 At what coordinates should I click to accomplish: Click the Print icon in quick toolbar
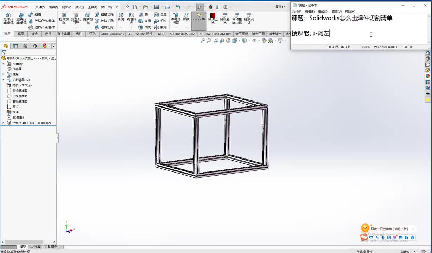(167, 7)
